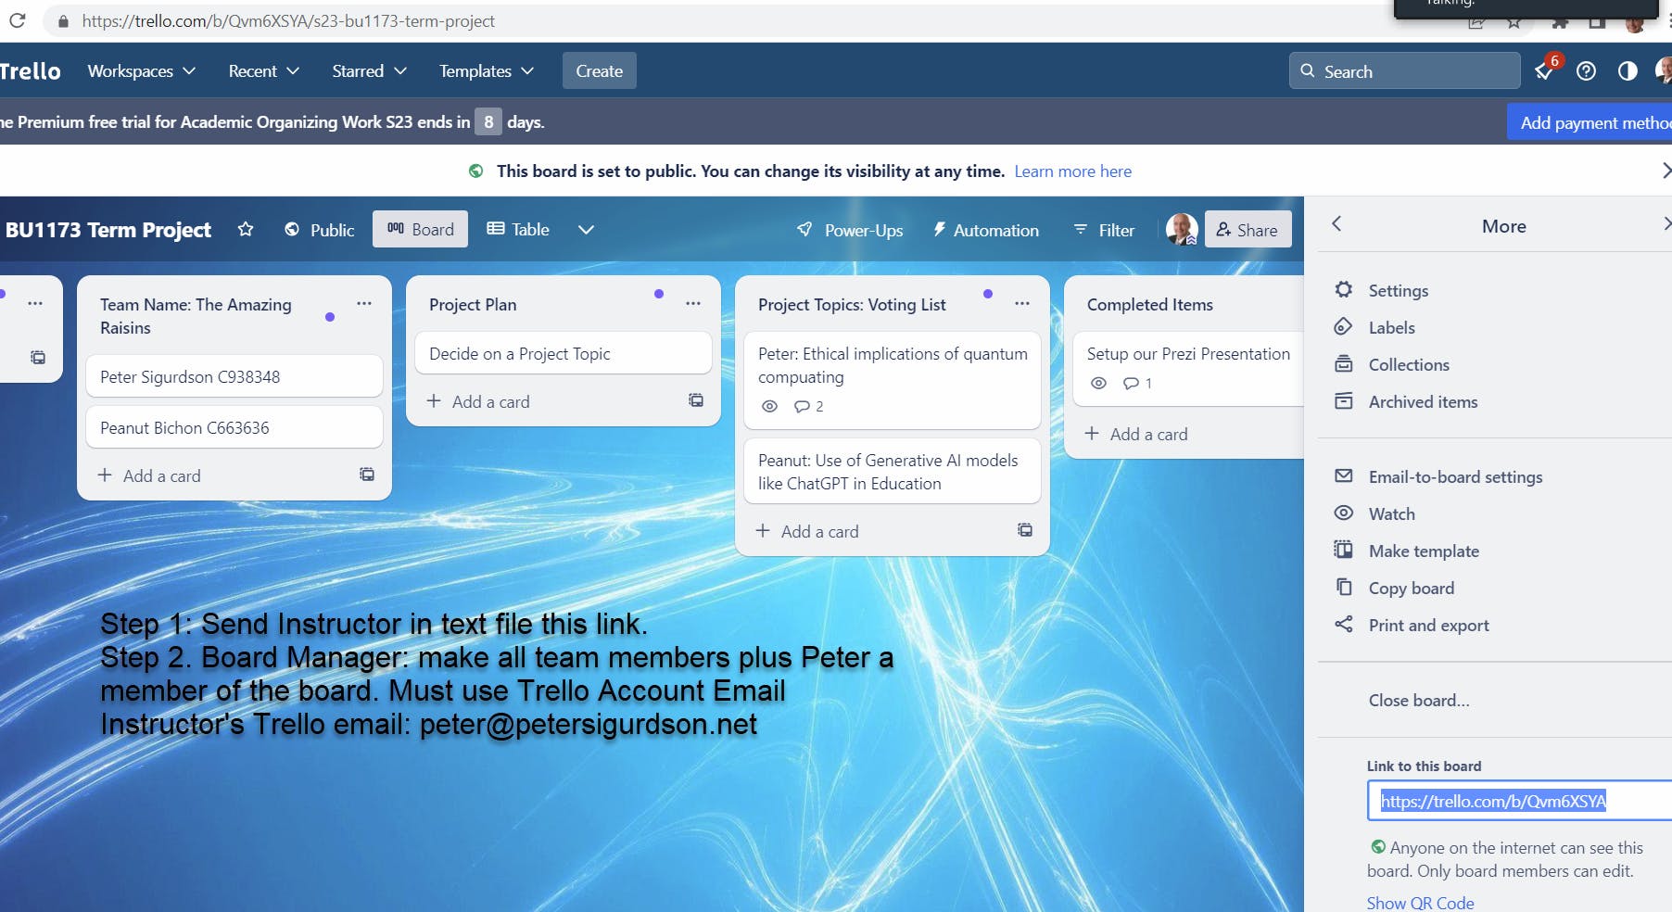Open the notifications bell icon
The image size is (1672, 912).
[x=1545, y=70]
